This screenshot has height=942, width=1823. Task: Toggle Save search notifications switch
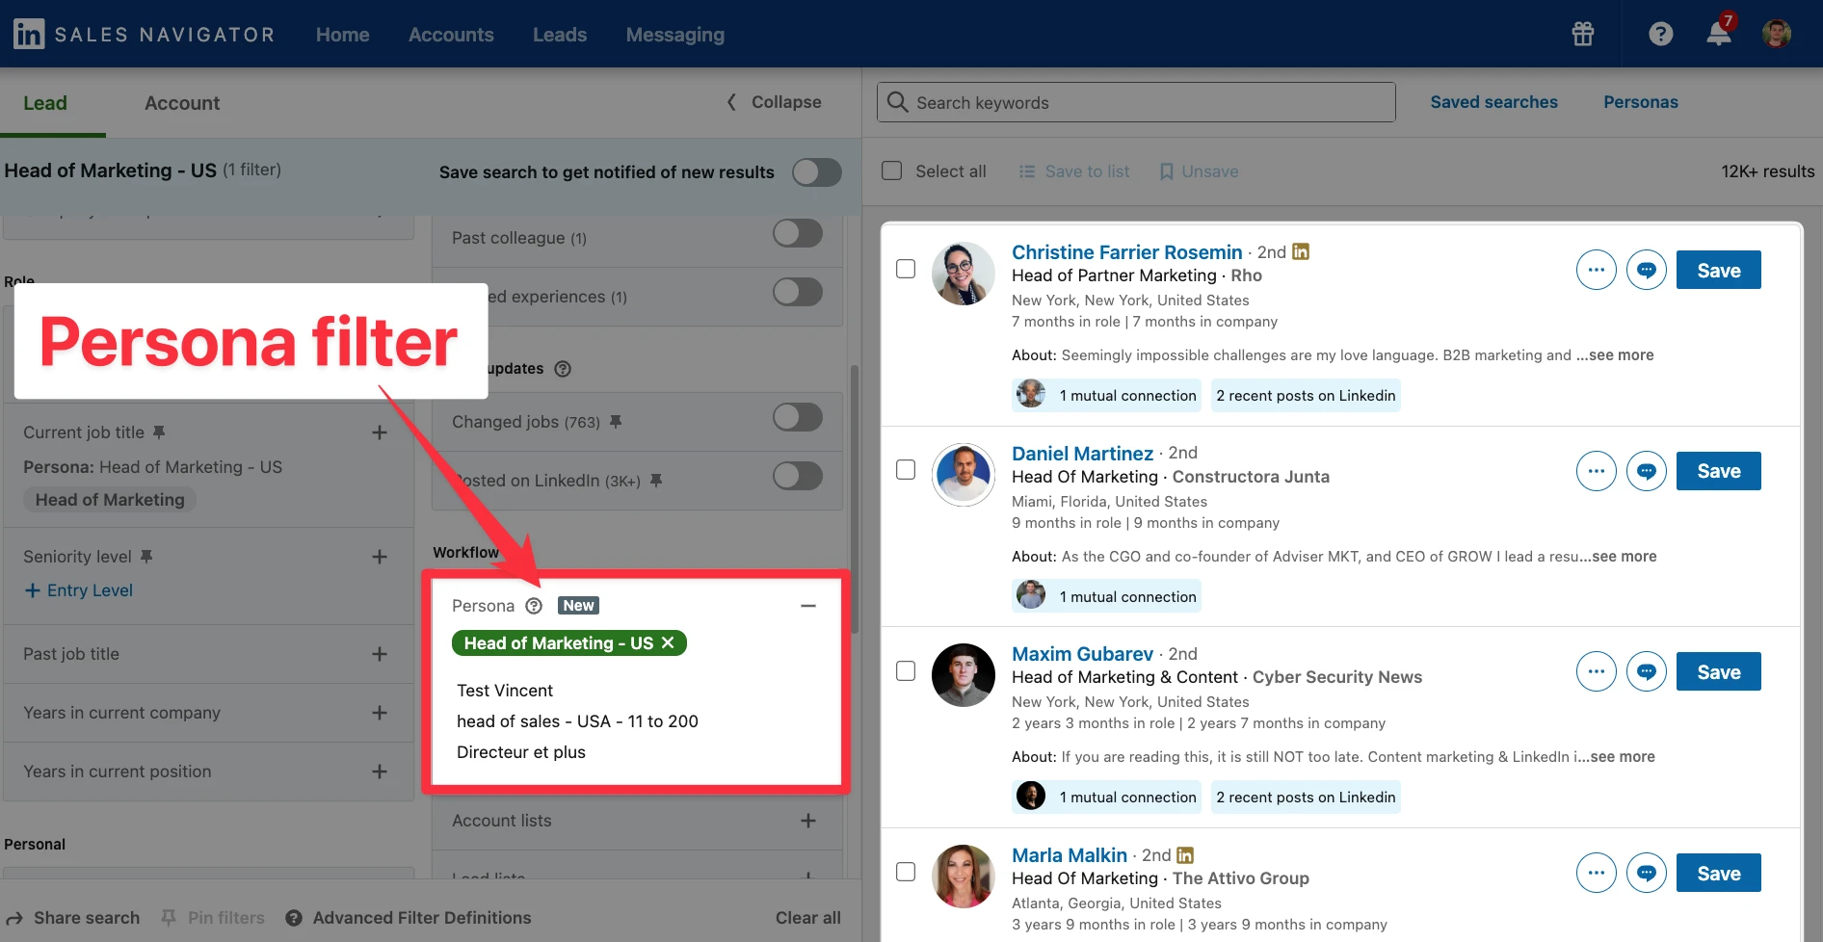point(817,171)
